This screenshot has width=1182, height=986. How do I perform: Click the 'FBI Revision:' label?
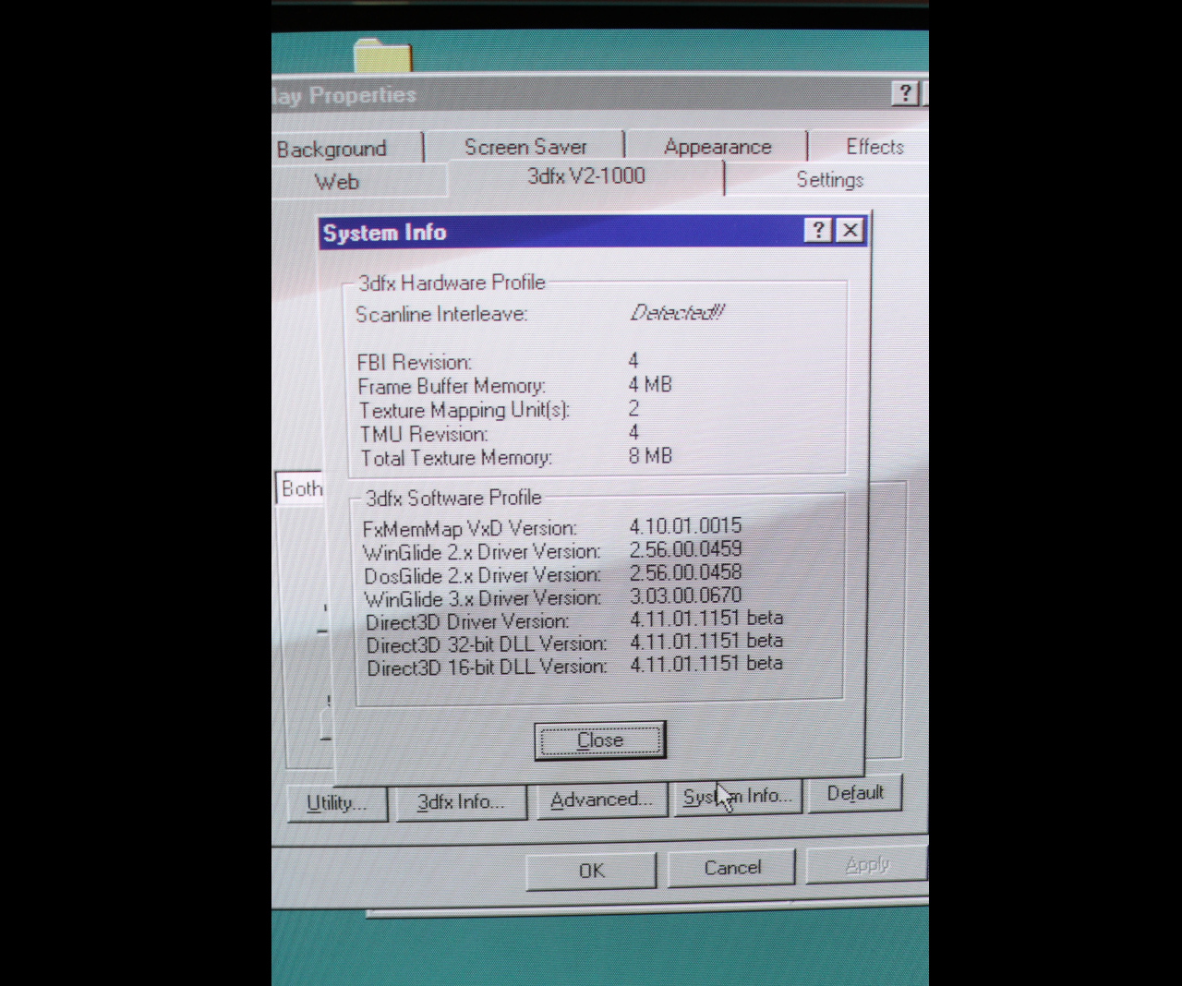click(x=414, y=363)
